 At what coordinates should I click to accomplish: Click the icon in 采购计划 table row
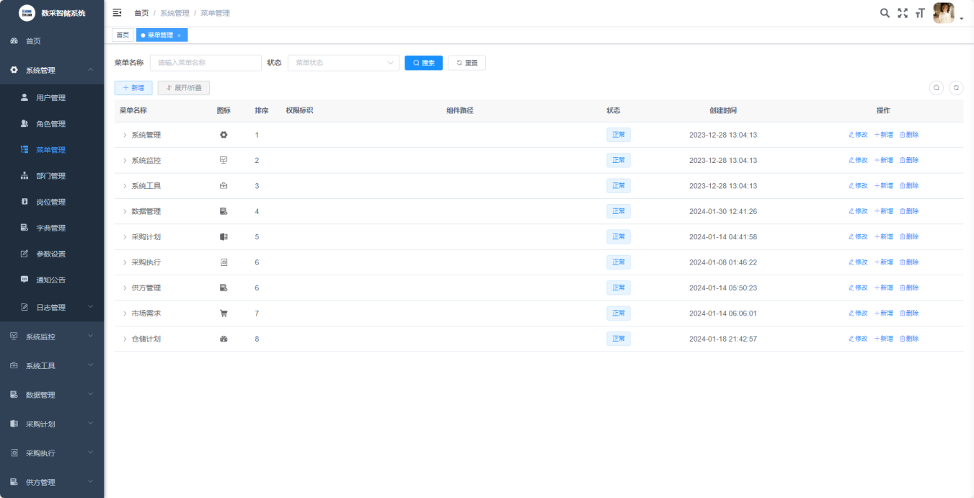[223, 237]
